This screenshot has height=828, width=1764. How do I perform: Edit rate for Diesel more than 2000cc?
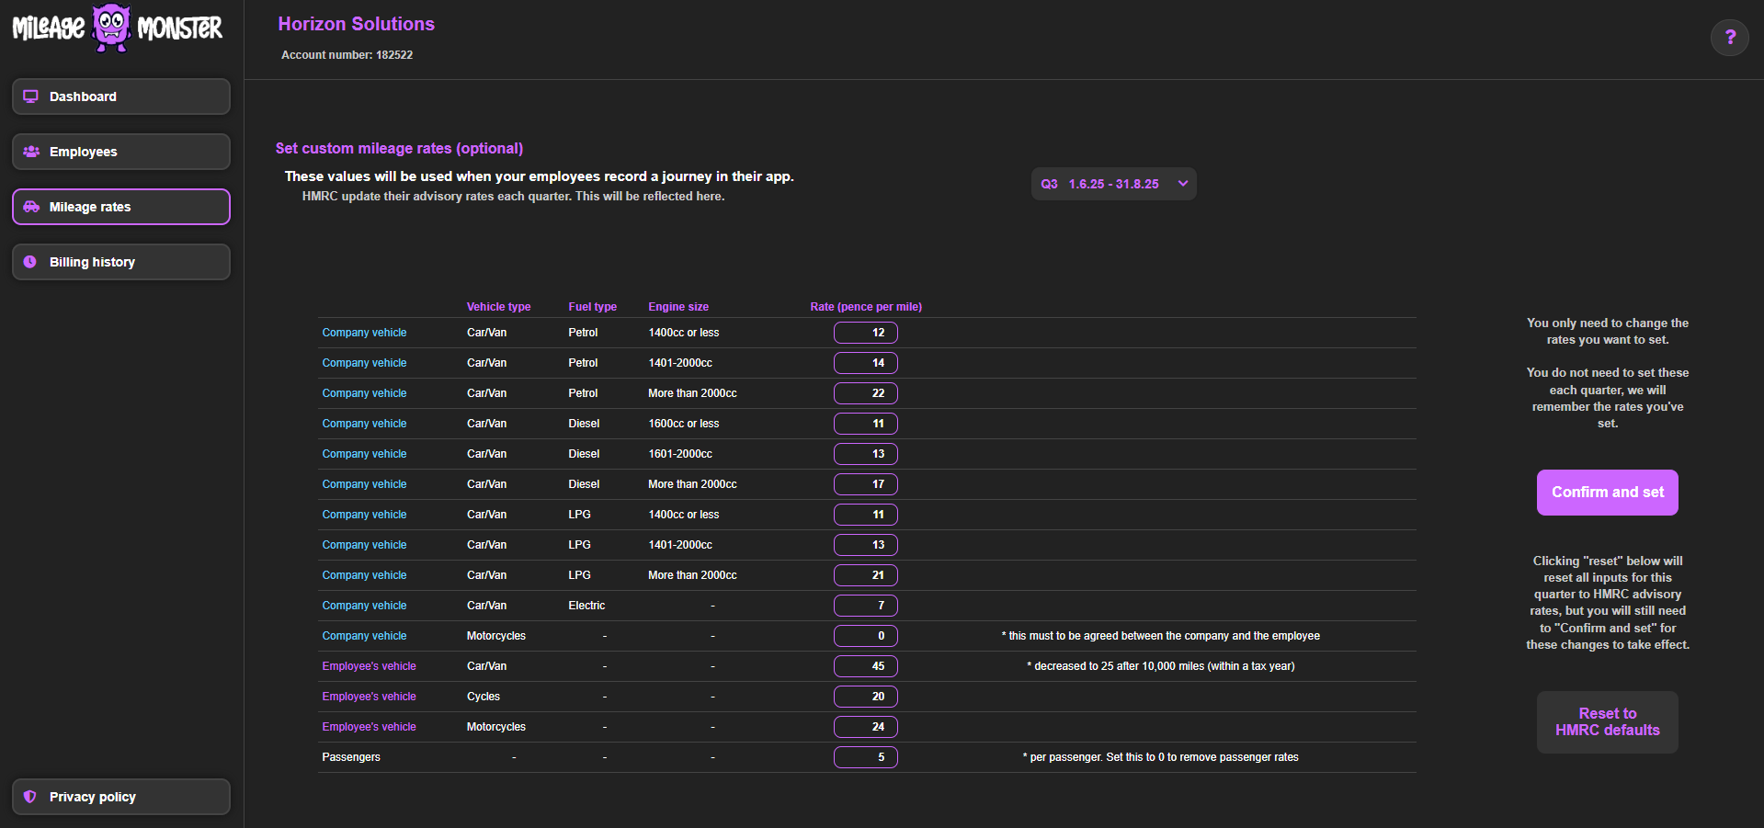pos(866,484)
